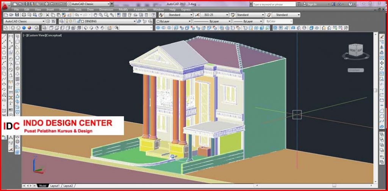Open Workspace Settings gear icon
The height and width of the screenshot is (191, 388).
(x=48, y=21)
